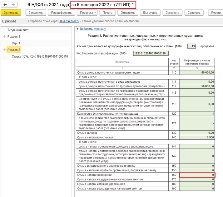
Task: Collapse the Раздел 1 tree node
Action: click(x=4, y=37)
